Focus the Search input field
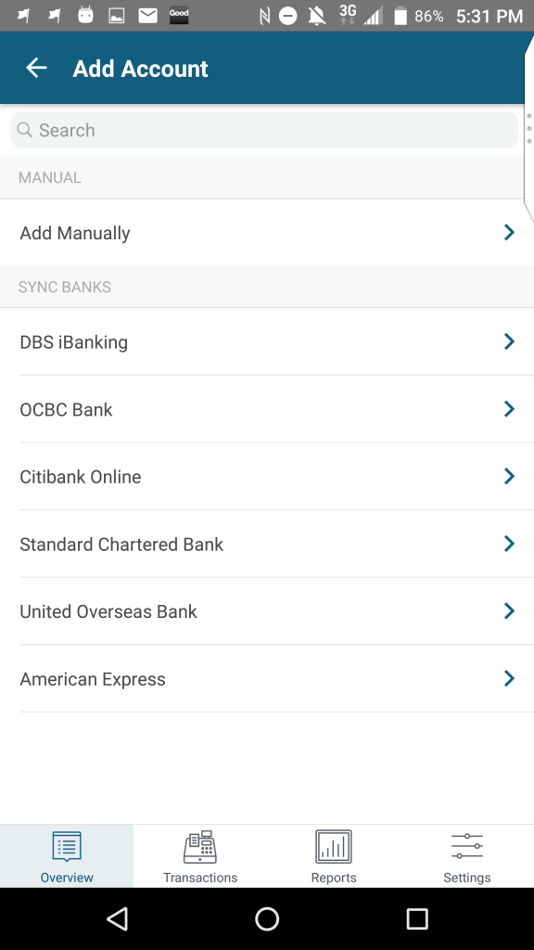This screenshot has width=534, height=950. coord(264,130)
